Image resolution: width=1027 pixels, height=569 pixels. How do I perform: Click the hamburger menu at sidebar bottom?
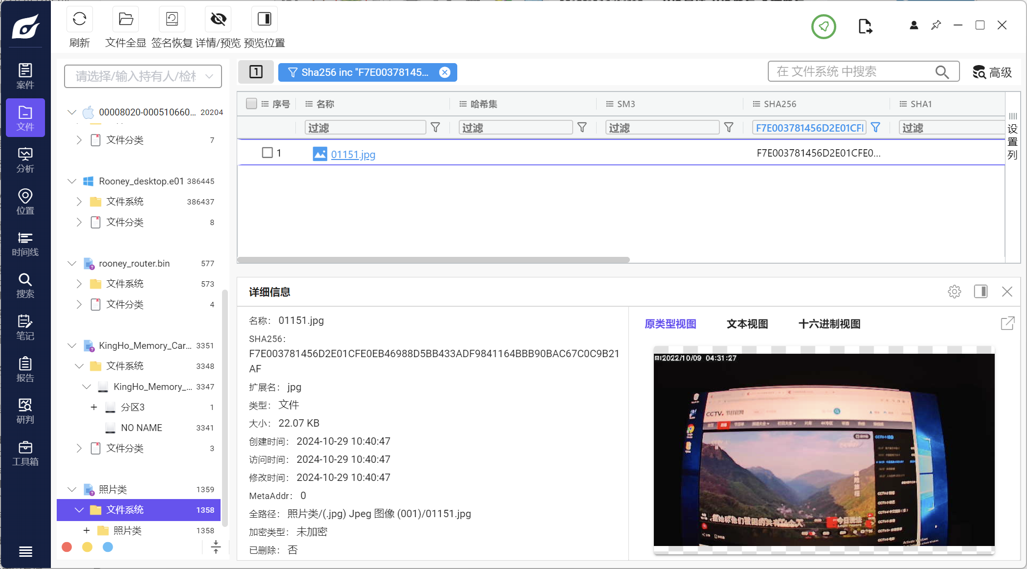25,551
